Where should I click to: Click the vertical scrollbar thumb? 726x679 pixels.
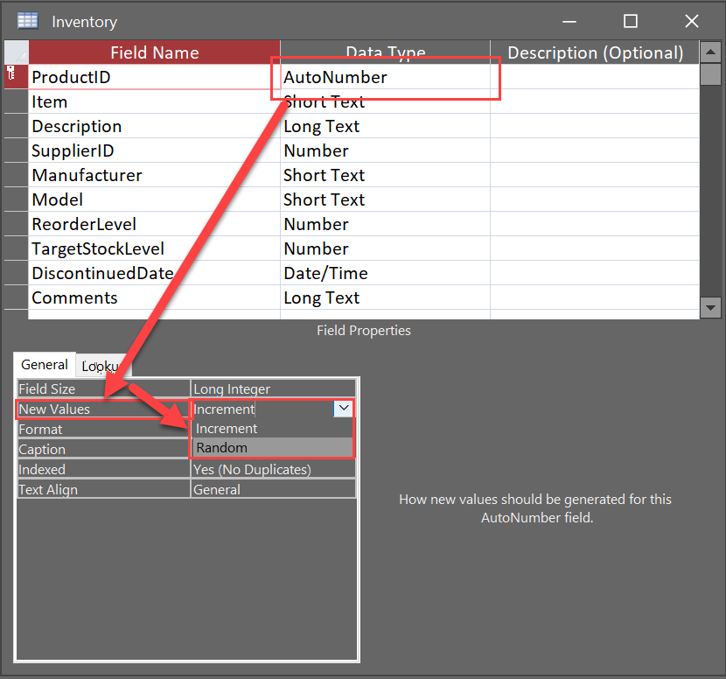(x=710, y=74)
